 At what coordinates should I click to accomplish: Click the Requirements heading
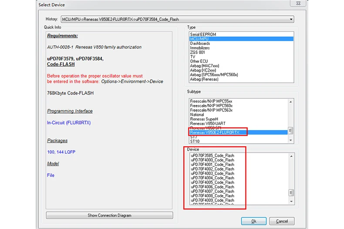pos(63,36)
